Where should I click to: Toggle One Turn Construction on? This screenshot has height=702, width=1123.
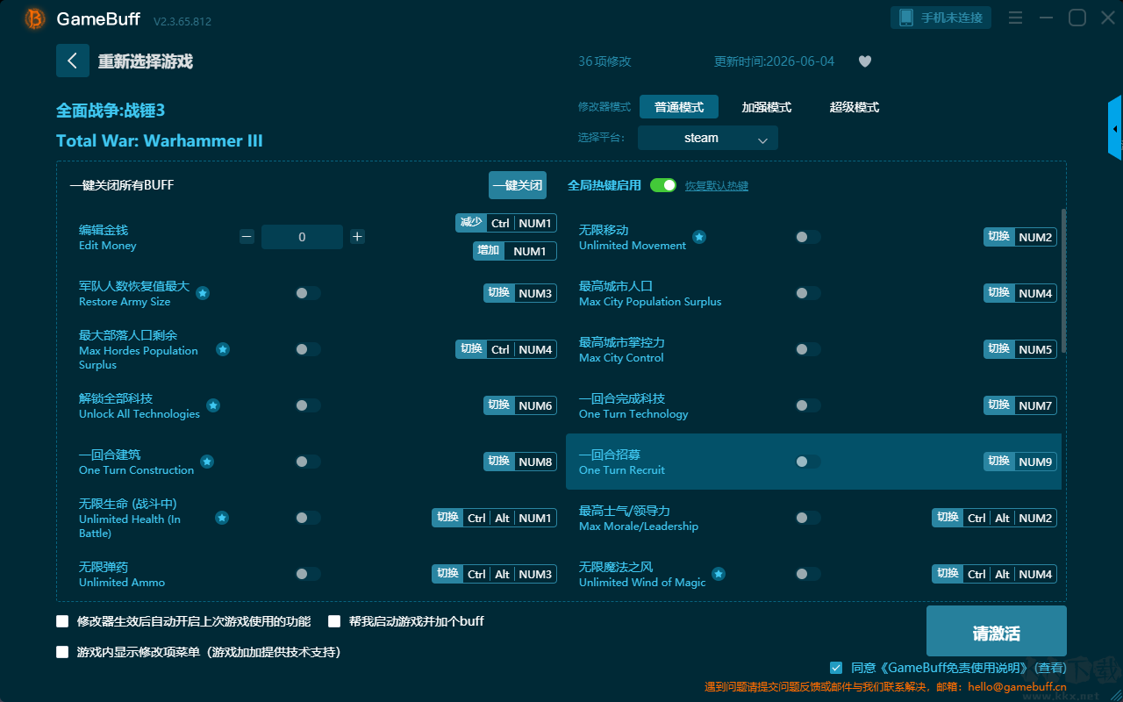click(308, 462)
